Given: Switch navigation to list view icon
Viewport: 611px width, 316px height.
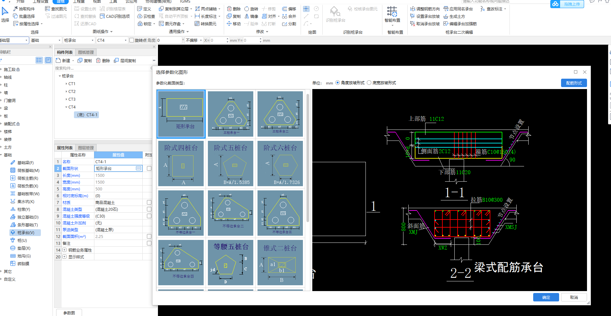Looking at the screenshot, I should [39, 60].
